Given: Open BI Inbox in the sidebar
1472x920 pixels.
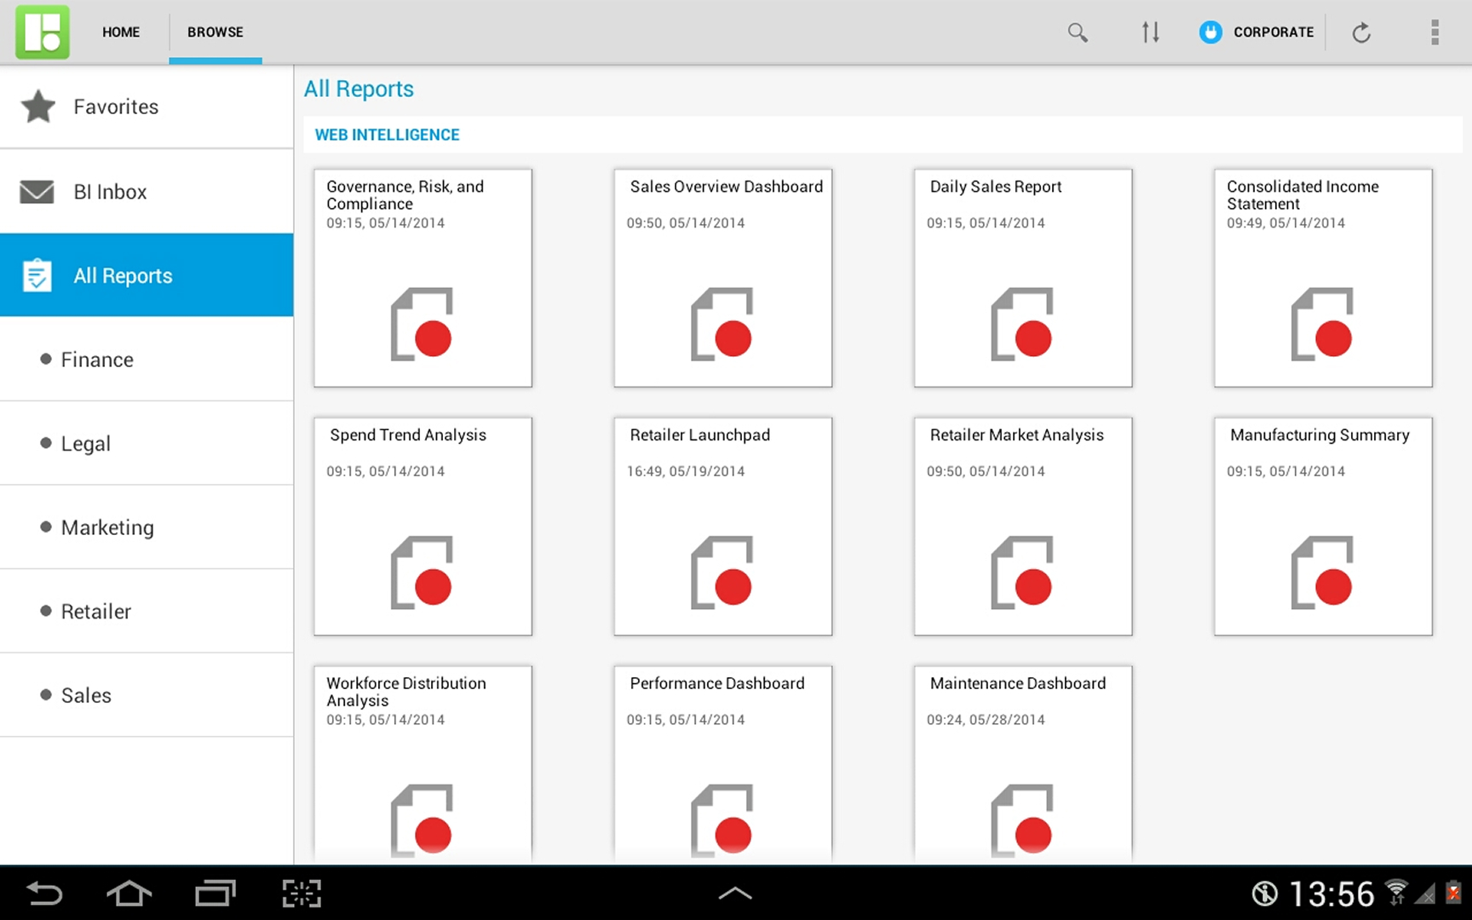Looking at the screenshot, I should pyautogui.click(x=147, y=192).
